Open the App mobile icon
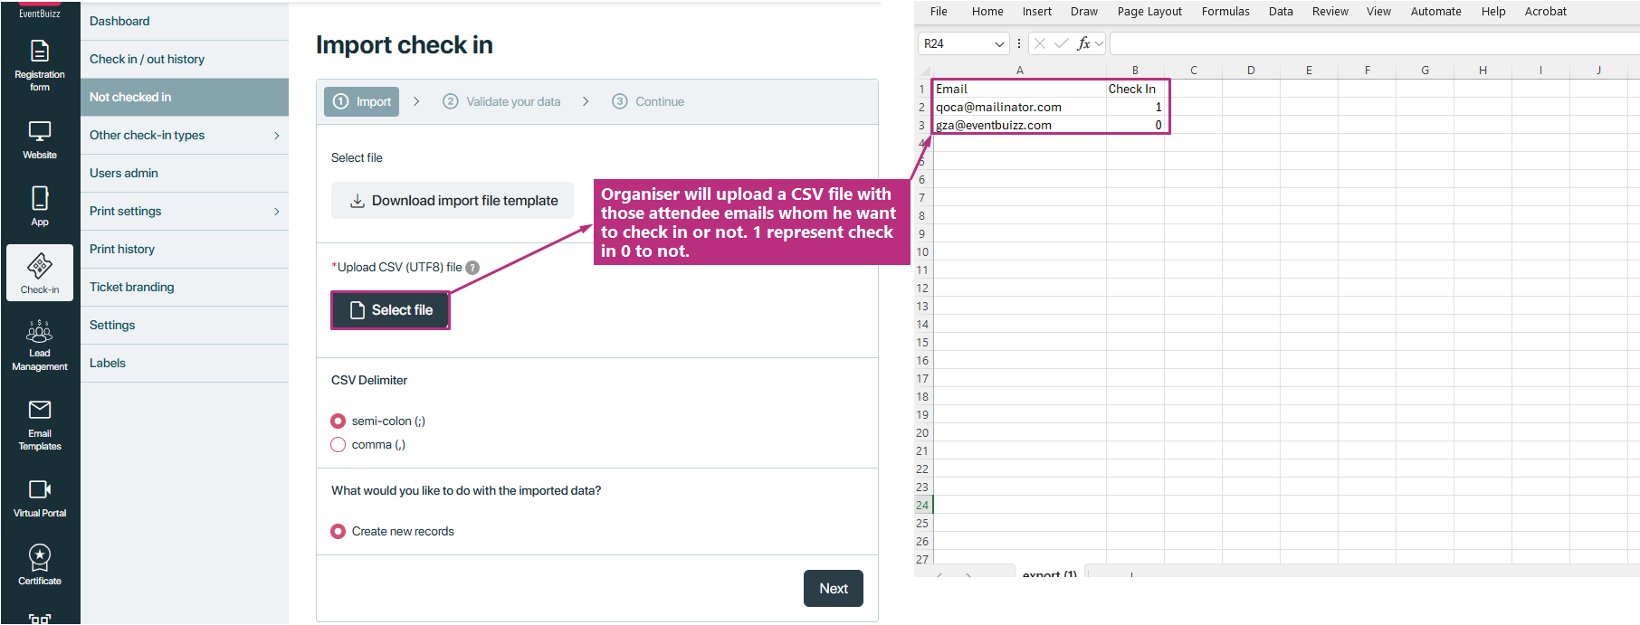The height and width of the screenshot is (625, 1640). click(40, 198)
